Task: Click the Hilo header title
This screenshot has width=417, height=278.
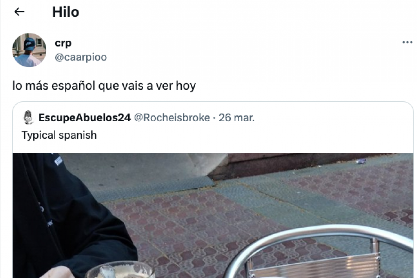Action: (x=66, y=12)
